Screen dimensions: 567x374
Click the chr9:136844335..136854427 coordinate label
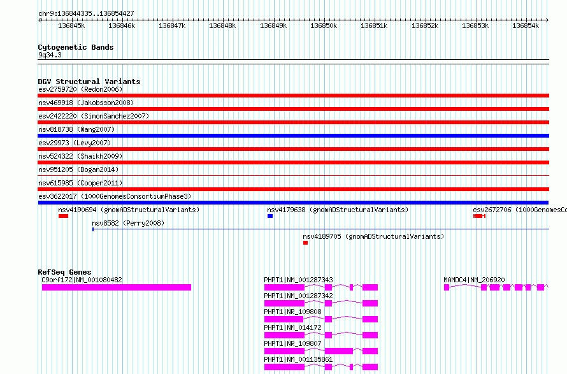86,13
